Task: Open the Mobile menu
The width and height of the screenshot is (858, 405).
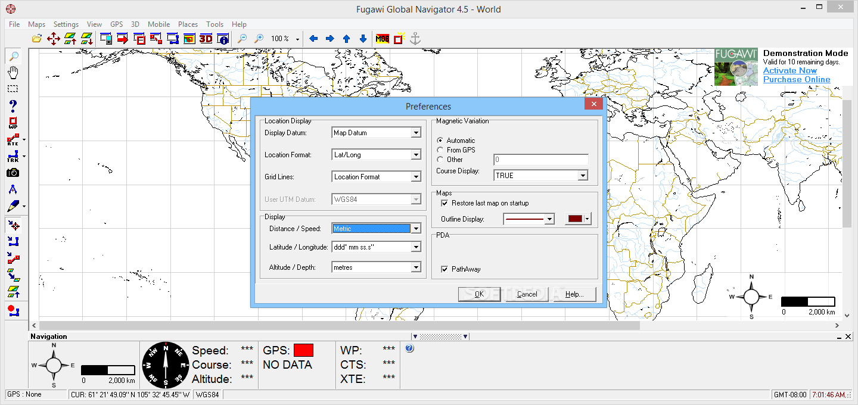Action: pos(158,24)
